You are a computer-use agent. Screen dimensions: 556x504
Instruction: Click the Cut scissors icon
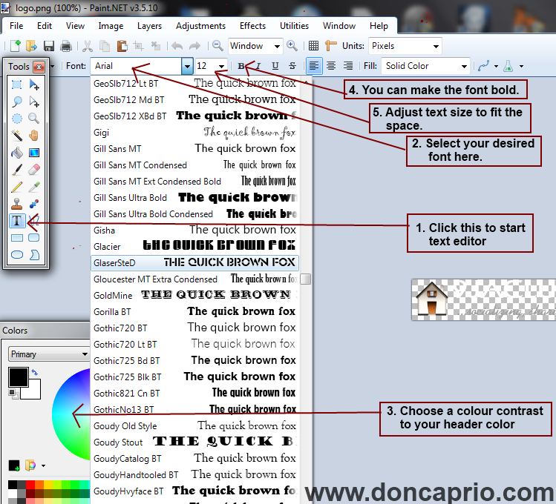(88, 46)
